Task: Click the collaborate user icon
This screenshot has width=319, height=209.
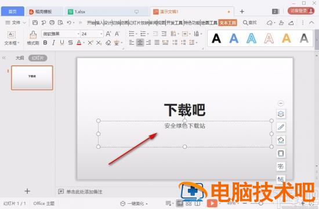Action: [281, 23]
